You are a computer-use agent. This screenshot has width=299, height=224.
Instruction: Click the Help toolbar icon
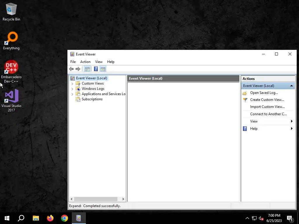96,69
